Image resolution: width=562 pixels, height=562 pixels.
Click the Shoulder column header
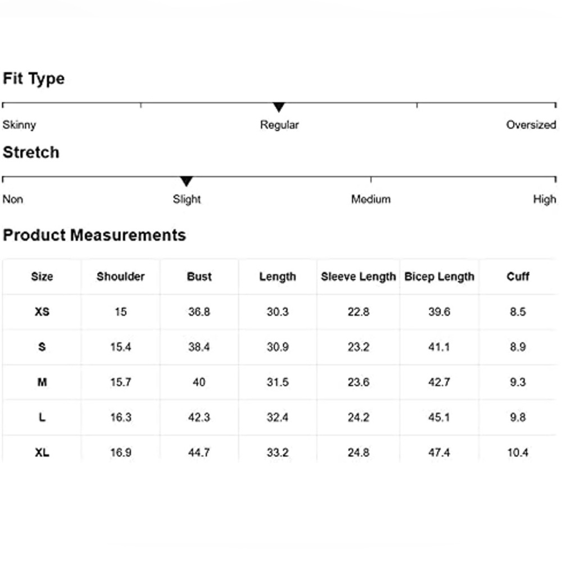click(120, 277)
